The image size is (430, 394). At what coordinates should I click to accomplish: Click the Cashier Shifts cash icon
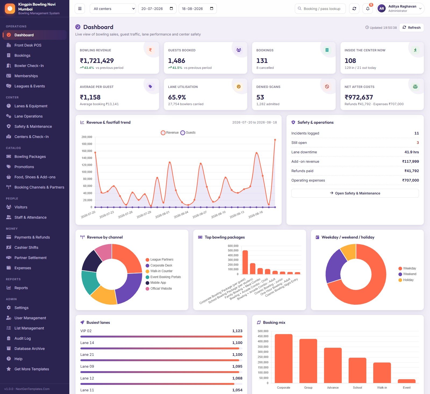tap(9, 247)
